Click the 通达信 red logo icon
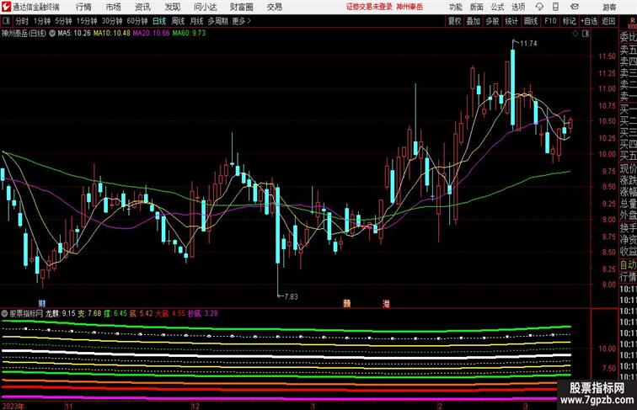 [x=6, y=7]
